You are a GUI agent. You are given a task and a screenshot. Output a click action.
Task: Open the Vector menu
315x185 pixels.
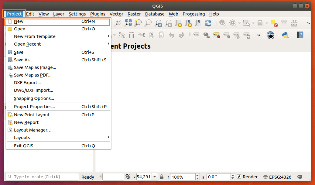point(116,14)
